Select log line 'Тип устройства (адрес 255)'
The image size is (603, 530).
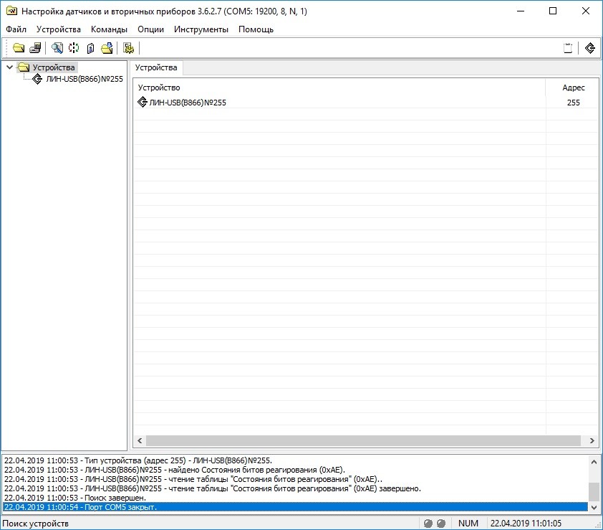point(295,460)
